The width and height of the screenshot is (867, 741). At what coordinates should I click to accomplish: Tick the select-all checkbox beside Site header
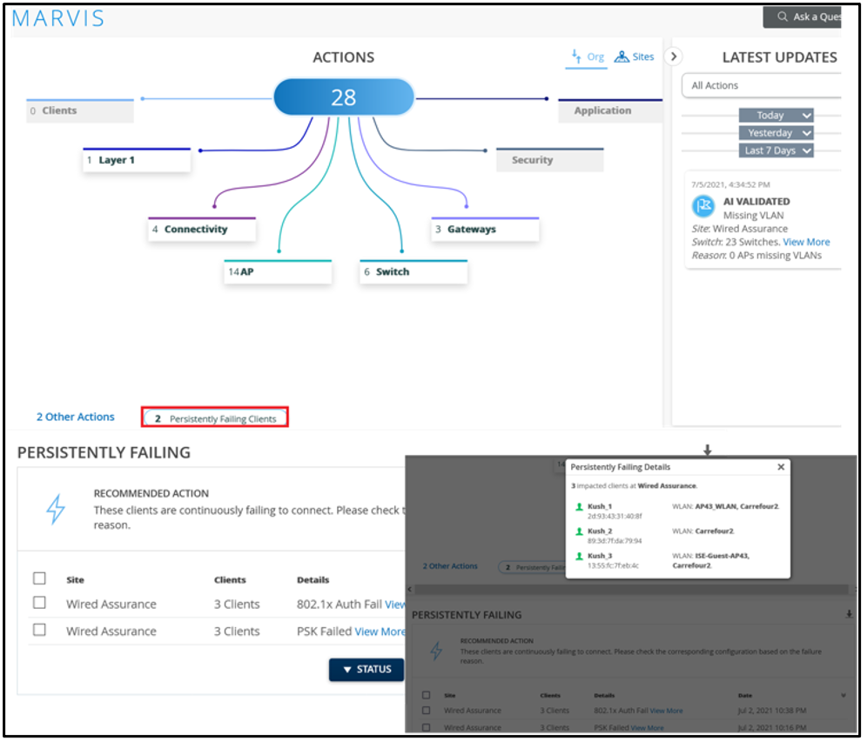pyautogui.click(x=39, y=578)
